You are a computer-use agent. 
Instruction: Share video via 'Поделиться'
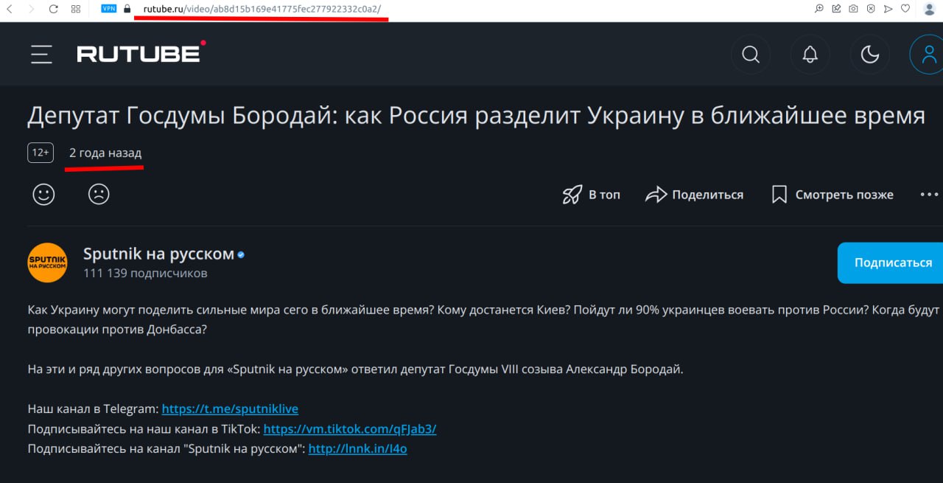point(694,195)
